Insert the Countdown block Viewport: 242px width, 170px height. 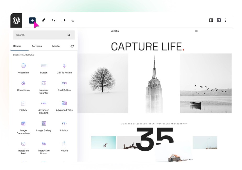(23, 86)
